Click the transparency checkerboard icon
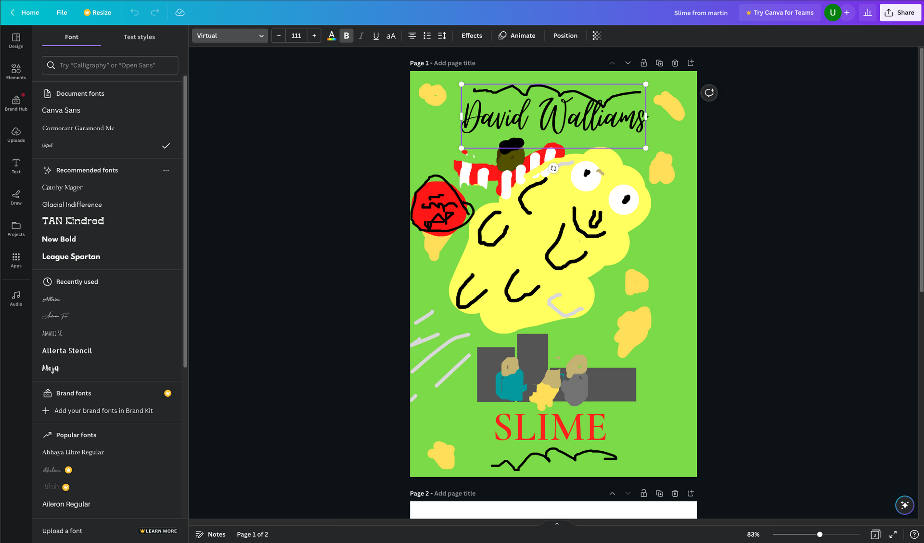Image resolution: width=924 pixels, height=543 pixels. click(597, 36)
